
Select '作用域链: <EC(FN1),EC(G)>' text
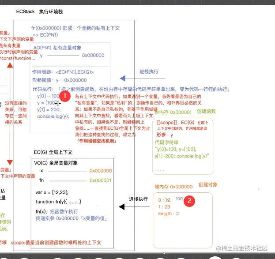tap(63, 72)
